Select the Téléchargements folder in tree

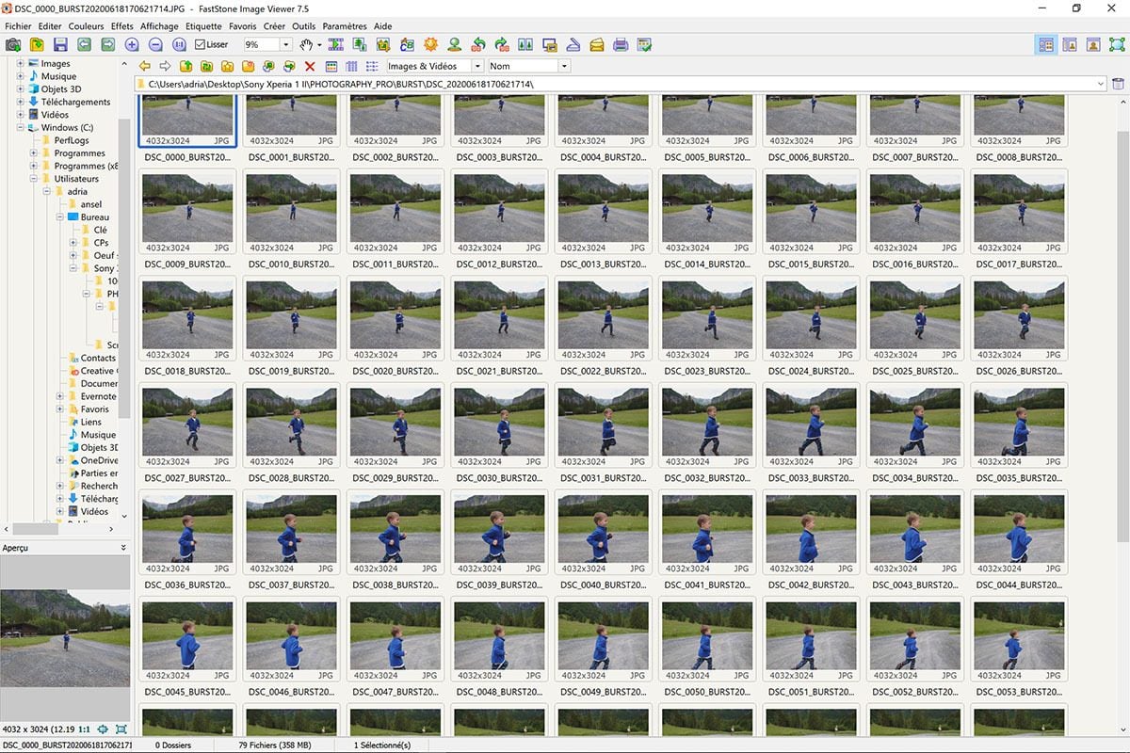[75, 102]
